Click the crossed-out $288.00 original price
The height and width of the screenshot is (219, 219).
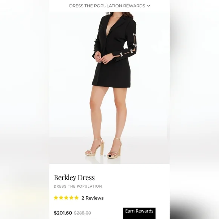coord(82,213)
